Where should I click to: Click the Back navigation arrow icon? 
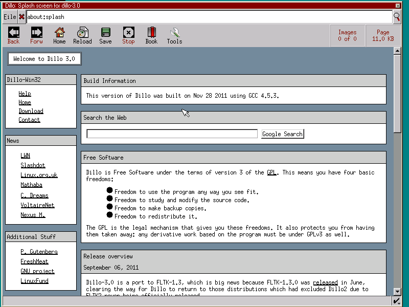pyautogui.click(x=14, y=33)
